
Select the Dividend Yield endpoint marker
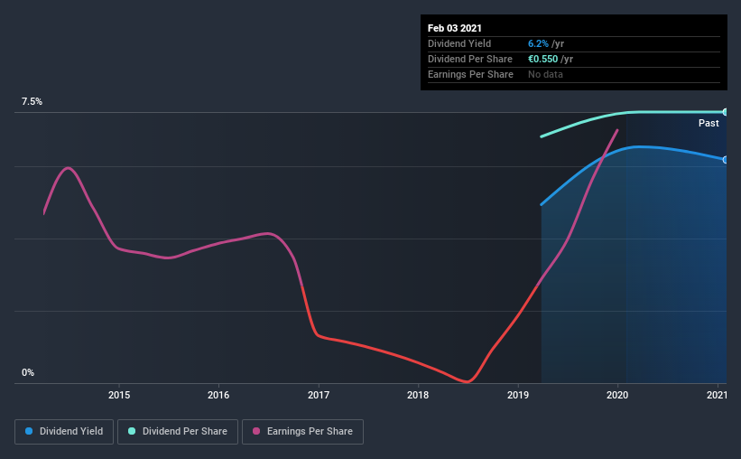pyautogui.click(x=725, y=160)
